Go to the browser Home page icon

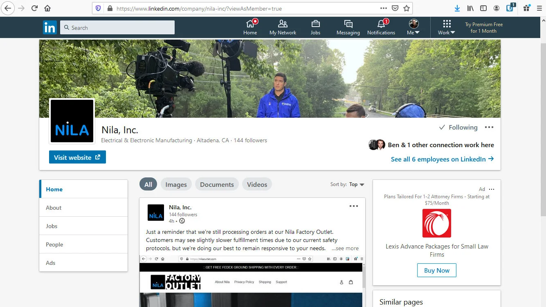pyautogui.click(x=47, y=8)
